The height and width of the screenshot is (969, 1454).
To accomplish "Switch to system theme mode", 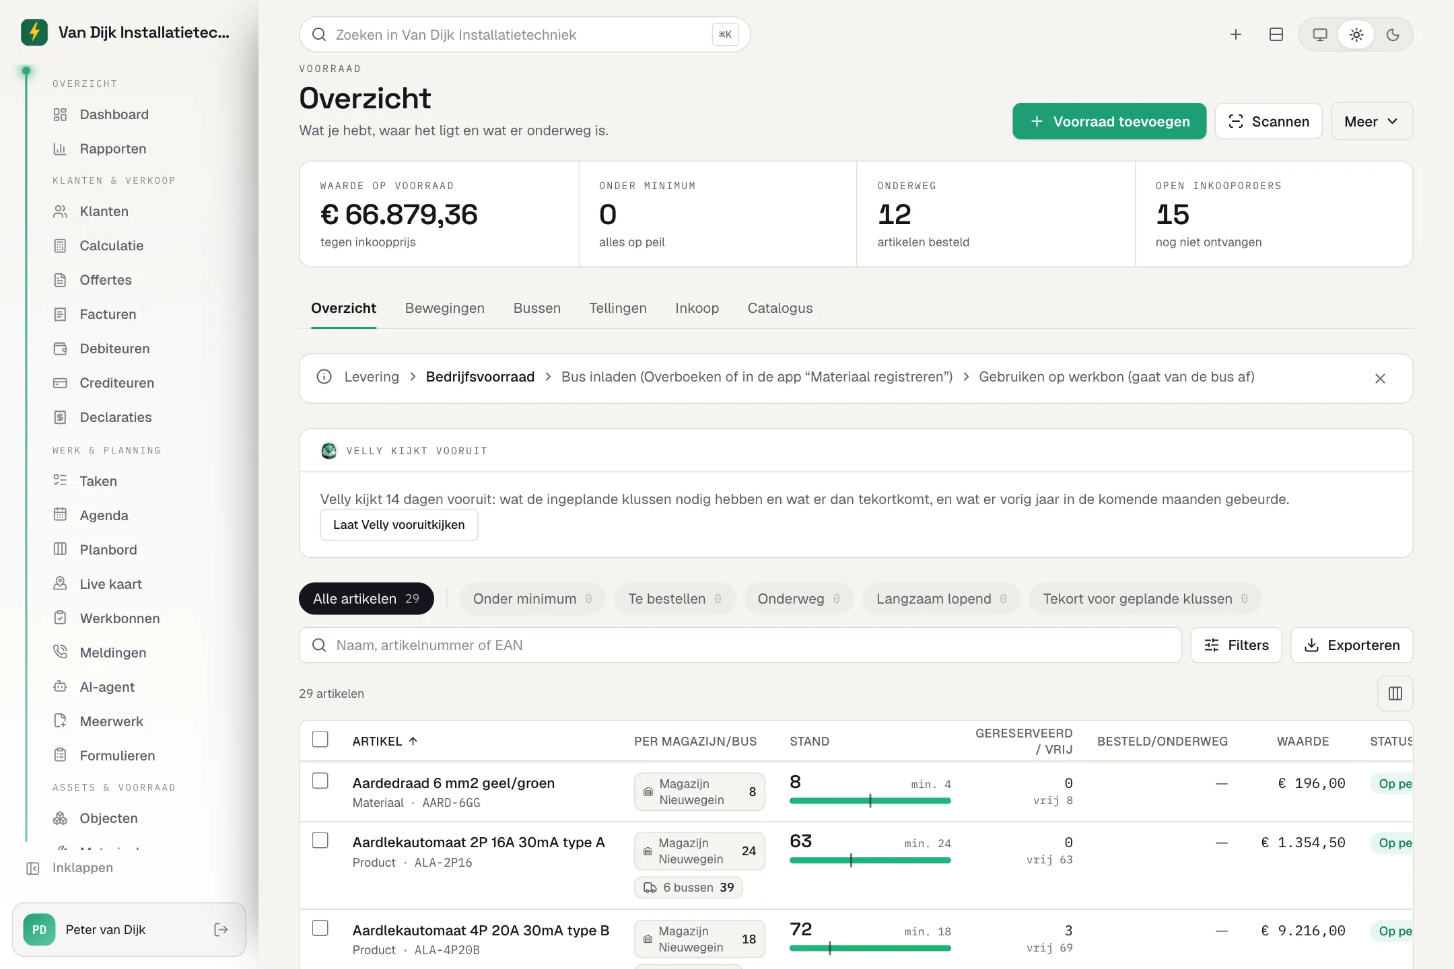I will coord(1320,34).
